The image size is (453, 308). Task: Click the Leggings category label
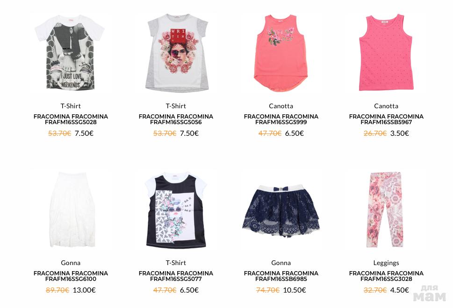coord(386,263)
